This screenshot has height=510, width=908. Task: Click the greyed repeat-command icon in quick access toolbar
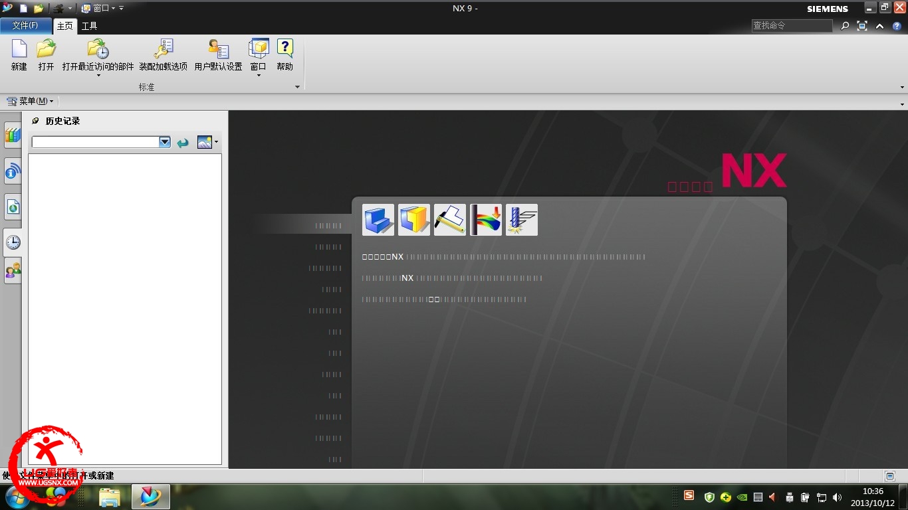point(58,9)
